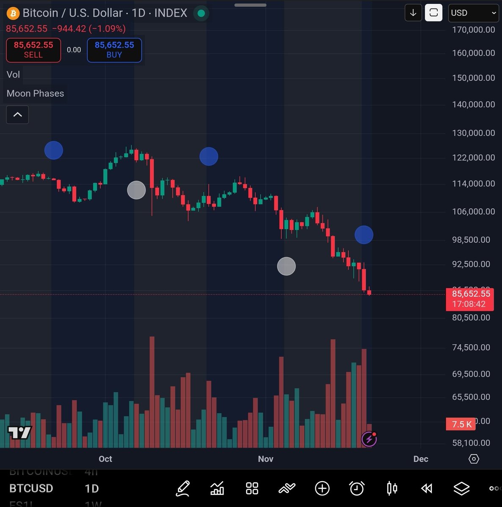Select the Moon Phases indicator label
502x507 pixels.
[x=35, y=93]
